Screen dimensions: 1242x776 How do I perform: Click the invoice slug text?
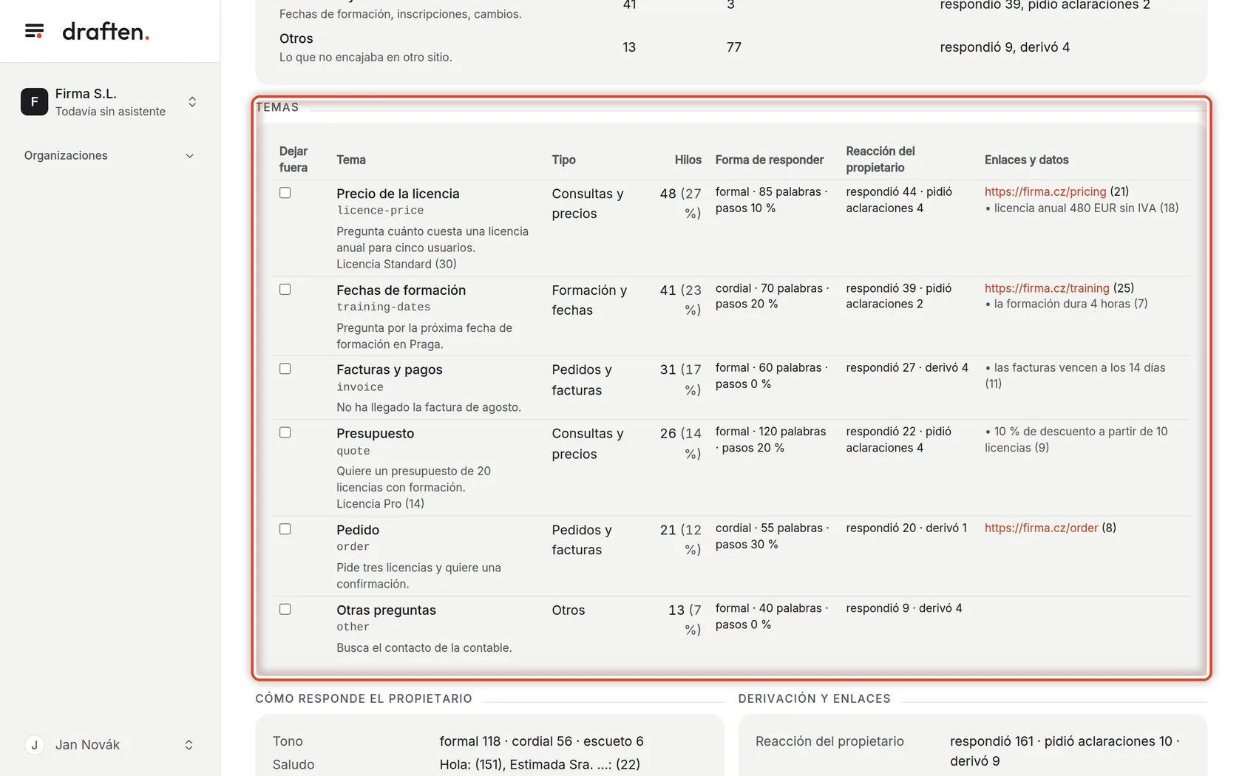360,387
